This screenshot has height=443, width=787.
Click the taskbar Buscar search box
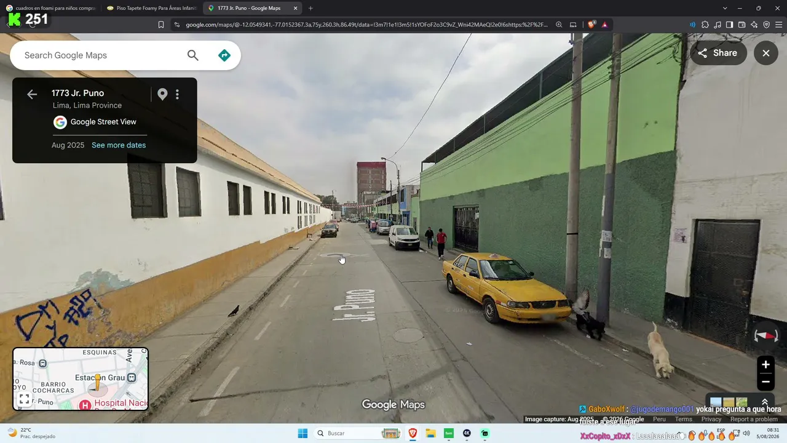click(358, 433)
